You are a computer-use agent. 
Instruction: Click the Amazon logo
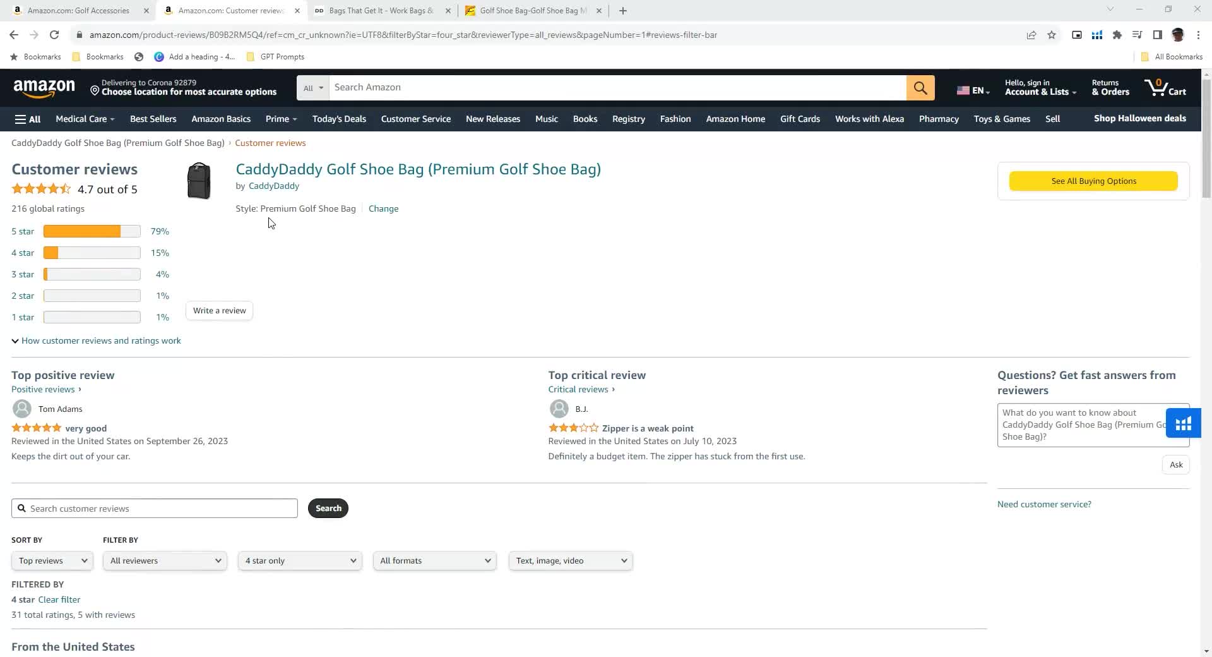(x=44, y=88)
